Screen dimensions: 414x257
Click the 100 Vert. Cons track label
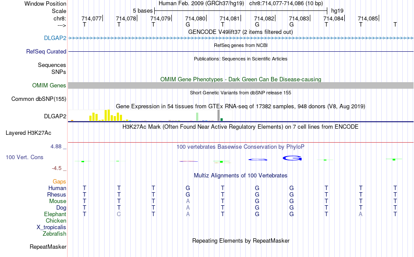pos(24,157)
